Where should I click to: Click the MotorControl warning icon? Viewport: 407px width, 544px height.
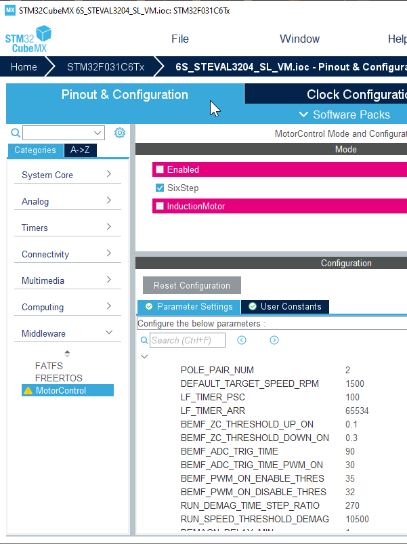click(x=28, y=390)
